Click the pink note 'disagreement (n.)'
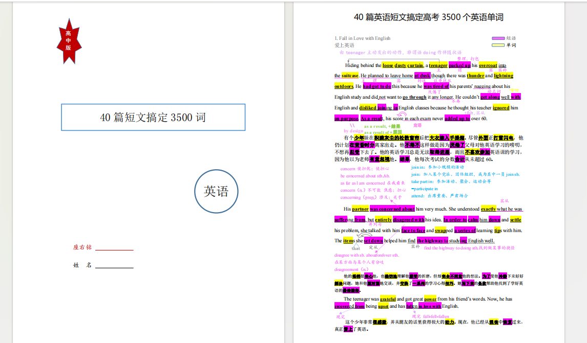This screenshot has width=587, height=343. click(x=351, y=269)
